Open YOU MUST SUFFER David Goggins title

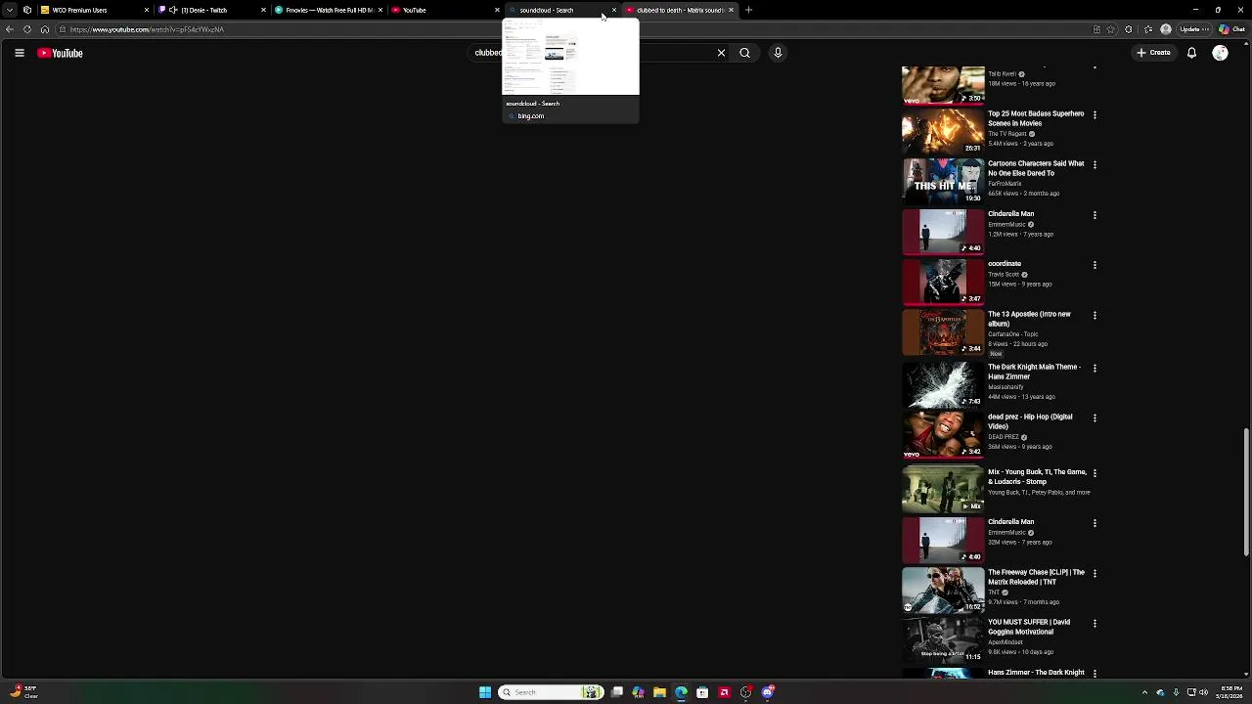coord(1029,627)
